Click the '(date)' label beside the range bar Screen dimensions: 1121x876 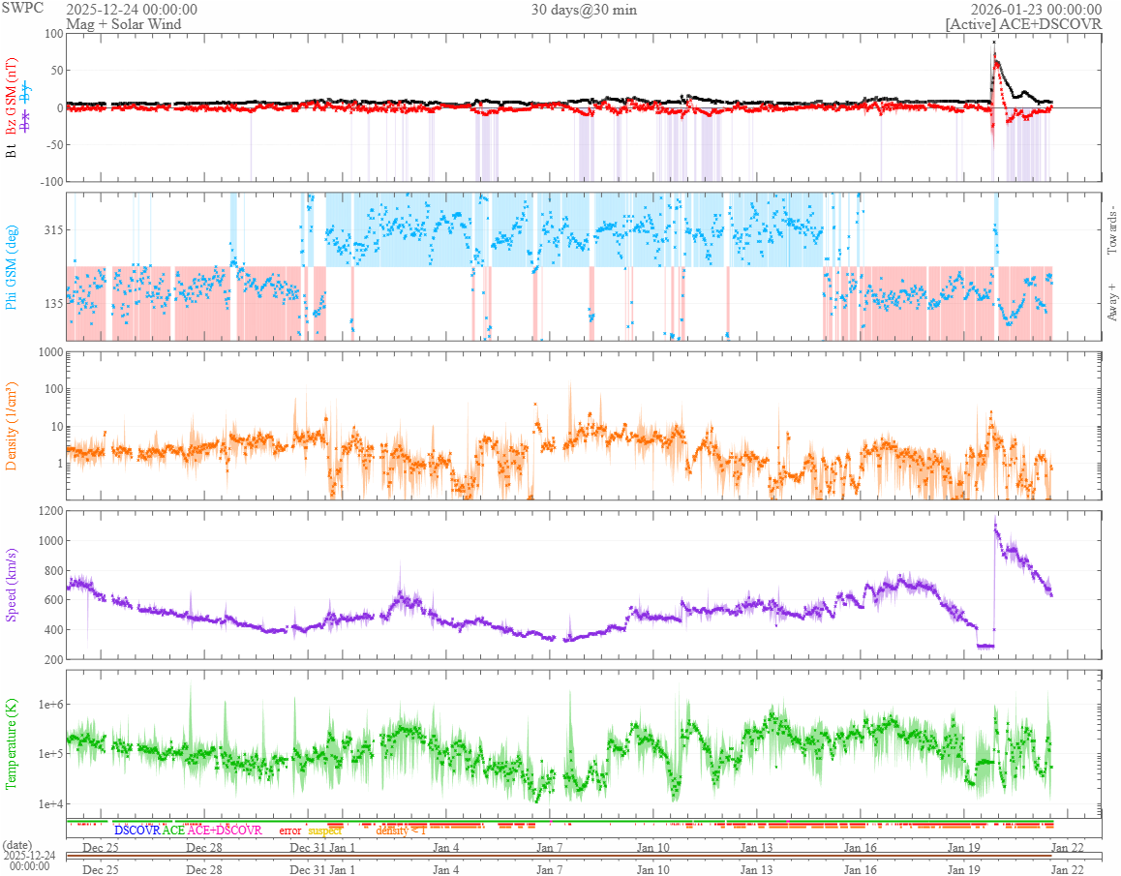(17, 845)
